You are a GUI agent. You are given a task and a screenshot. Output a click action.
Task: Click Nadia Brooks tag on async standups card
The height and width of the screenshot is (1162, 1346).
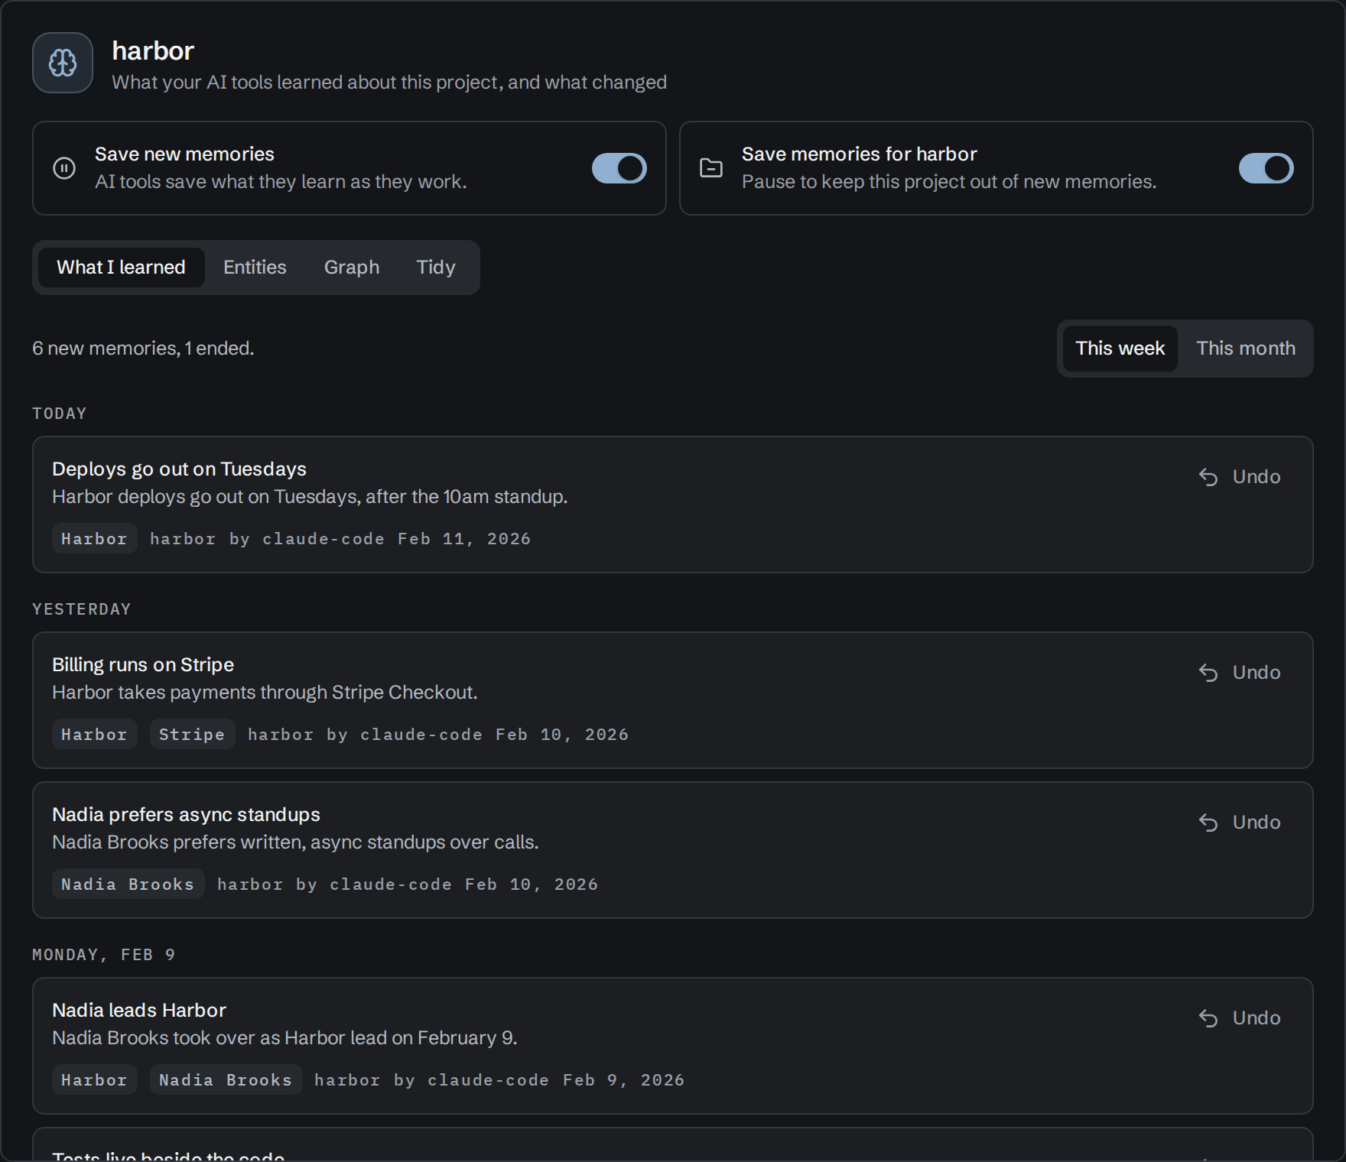(128, 884)
